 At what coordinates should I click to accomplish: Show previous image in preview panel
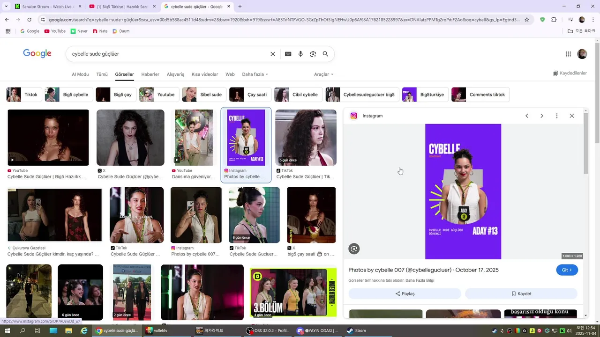tap(527, 116)
